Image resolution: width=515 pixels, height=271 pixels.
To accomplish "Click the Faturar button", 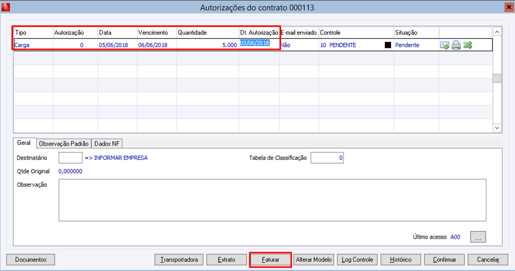I will click(x=270, y=260).
